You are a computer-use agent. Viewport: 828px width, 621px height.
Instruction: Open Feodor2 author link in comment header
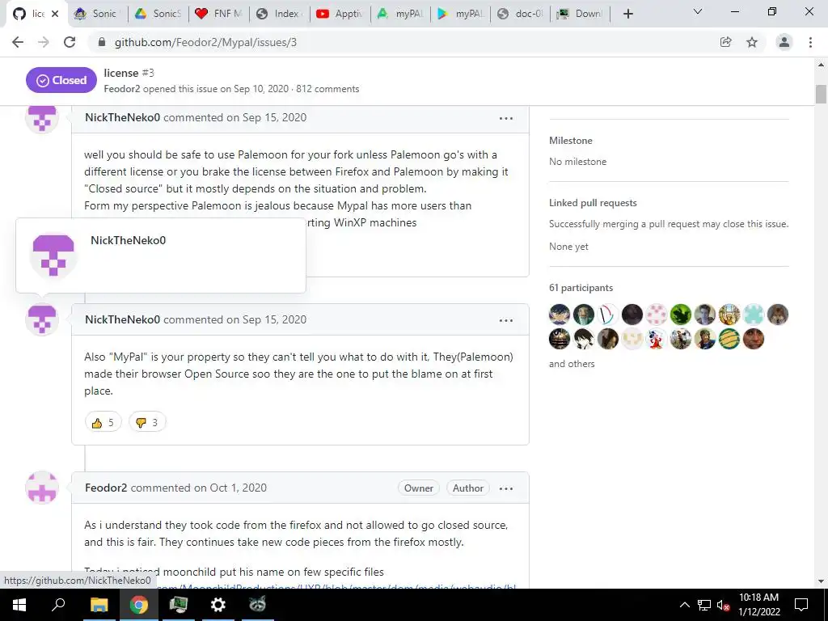click(106, 488)
